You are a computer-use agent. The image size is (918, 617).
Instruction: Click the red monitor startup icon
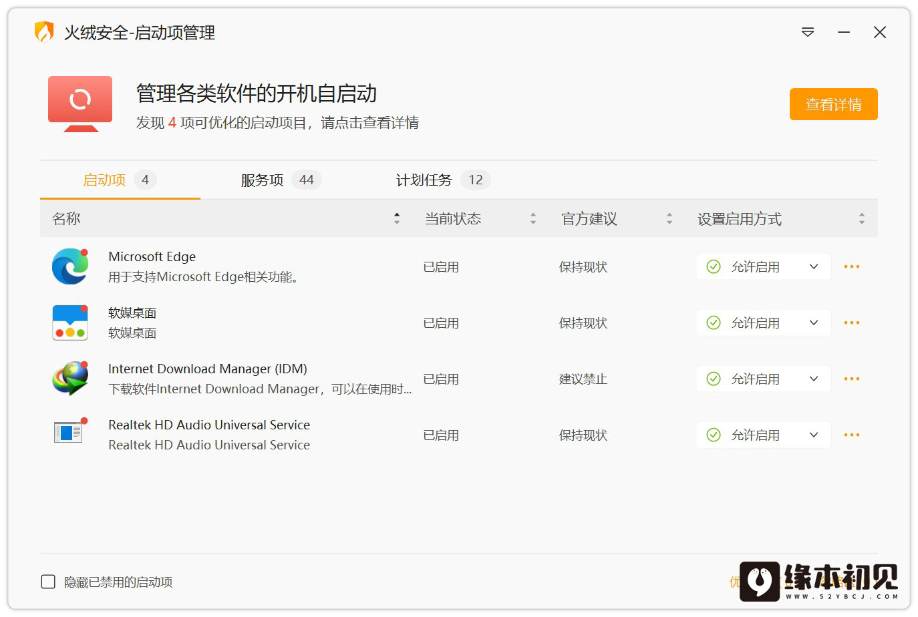80,104
